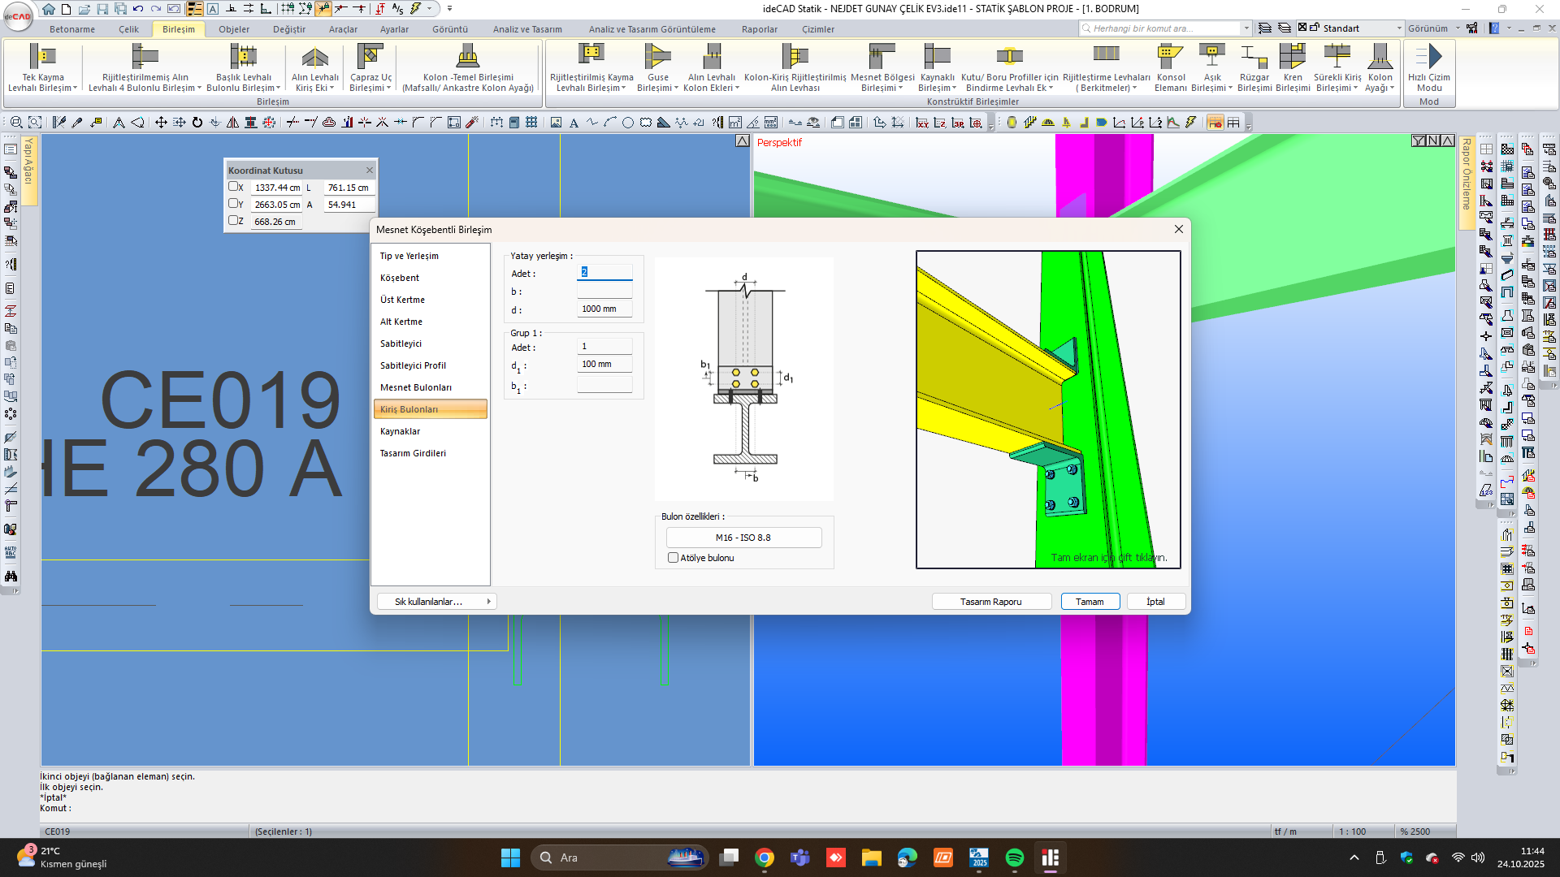This screenshot has width=1560, height=877.
Task: Toggle the X coordinate lock checkbox
Action: tap(233, 187)
